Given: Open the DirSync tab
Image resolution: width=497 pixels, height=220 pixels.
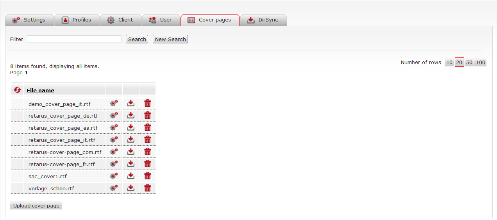Looking at the screenshot, I should 263,20.
